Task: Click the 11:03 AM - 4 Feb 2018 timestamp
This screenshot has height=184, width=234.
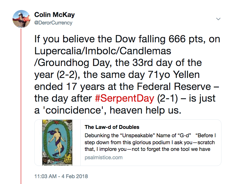Action: (x=61, y=176)
